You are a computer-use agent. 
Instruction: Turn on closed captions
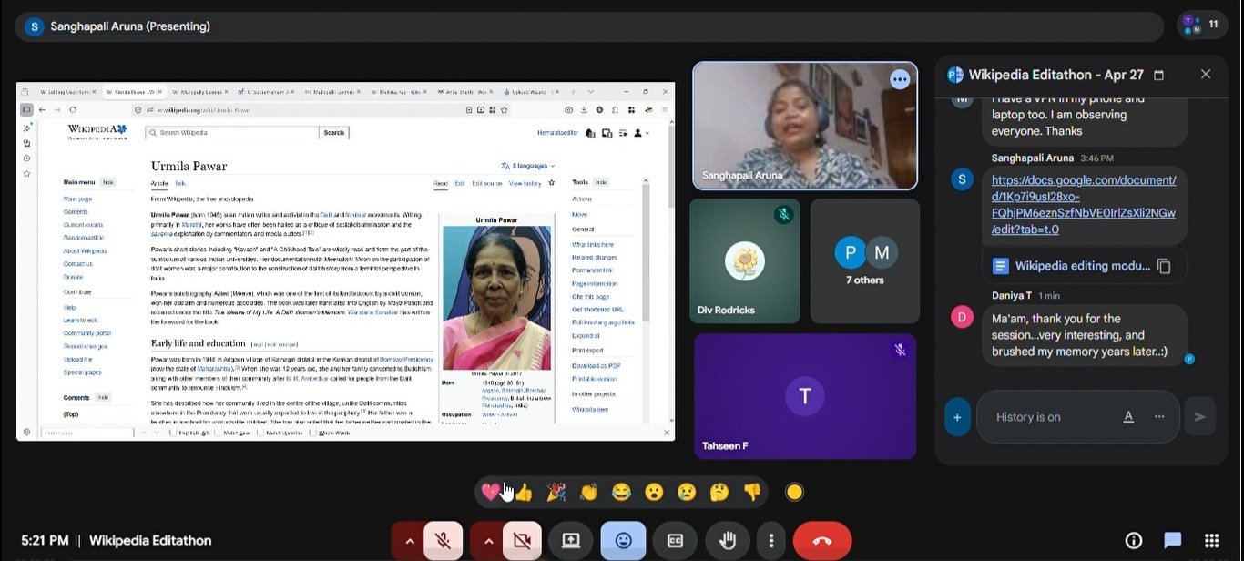pos(676,540)
